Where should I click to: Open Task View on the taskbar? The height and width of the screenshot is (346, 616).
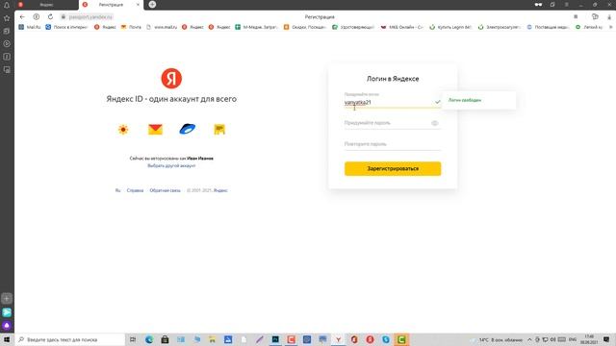[x=133, y=339]
